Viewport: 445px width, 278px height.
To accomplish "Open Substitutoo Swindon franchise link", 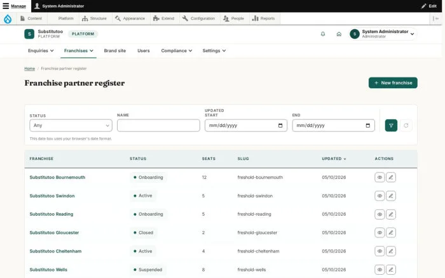I will click(x=52, y=196).
